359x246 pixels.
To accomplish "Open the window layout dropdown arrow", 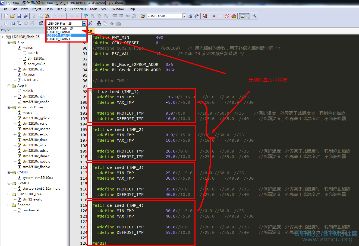I will click(247, 16).
